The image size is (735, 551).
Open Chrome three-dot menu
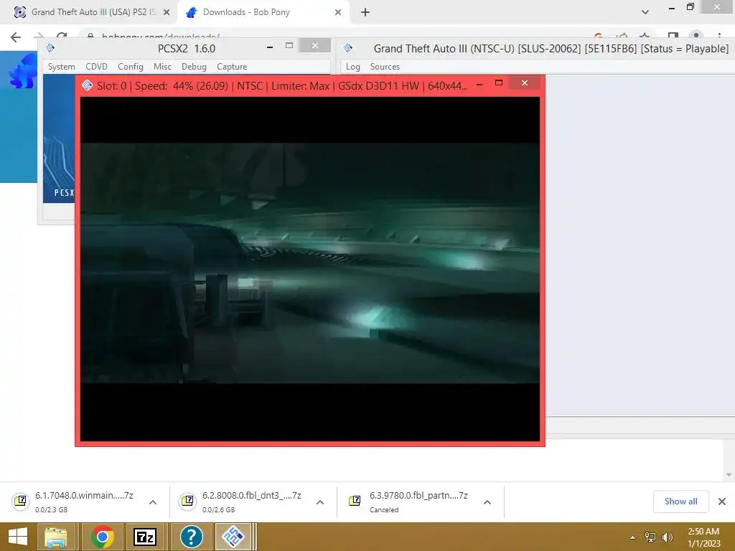coord(719,37)
